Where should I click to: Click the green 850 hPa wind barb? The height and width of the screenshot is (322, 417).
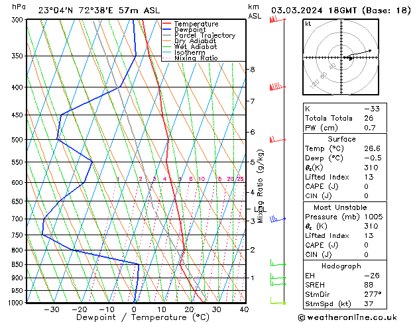[x=278, y=262]
